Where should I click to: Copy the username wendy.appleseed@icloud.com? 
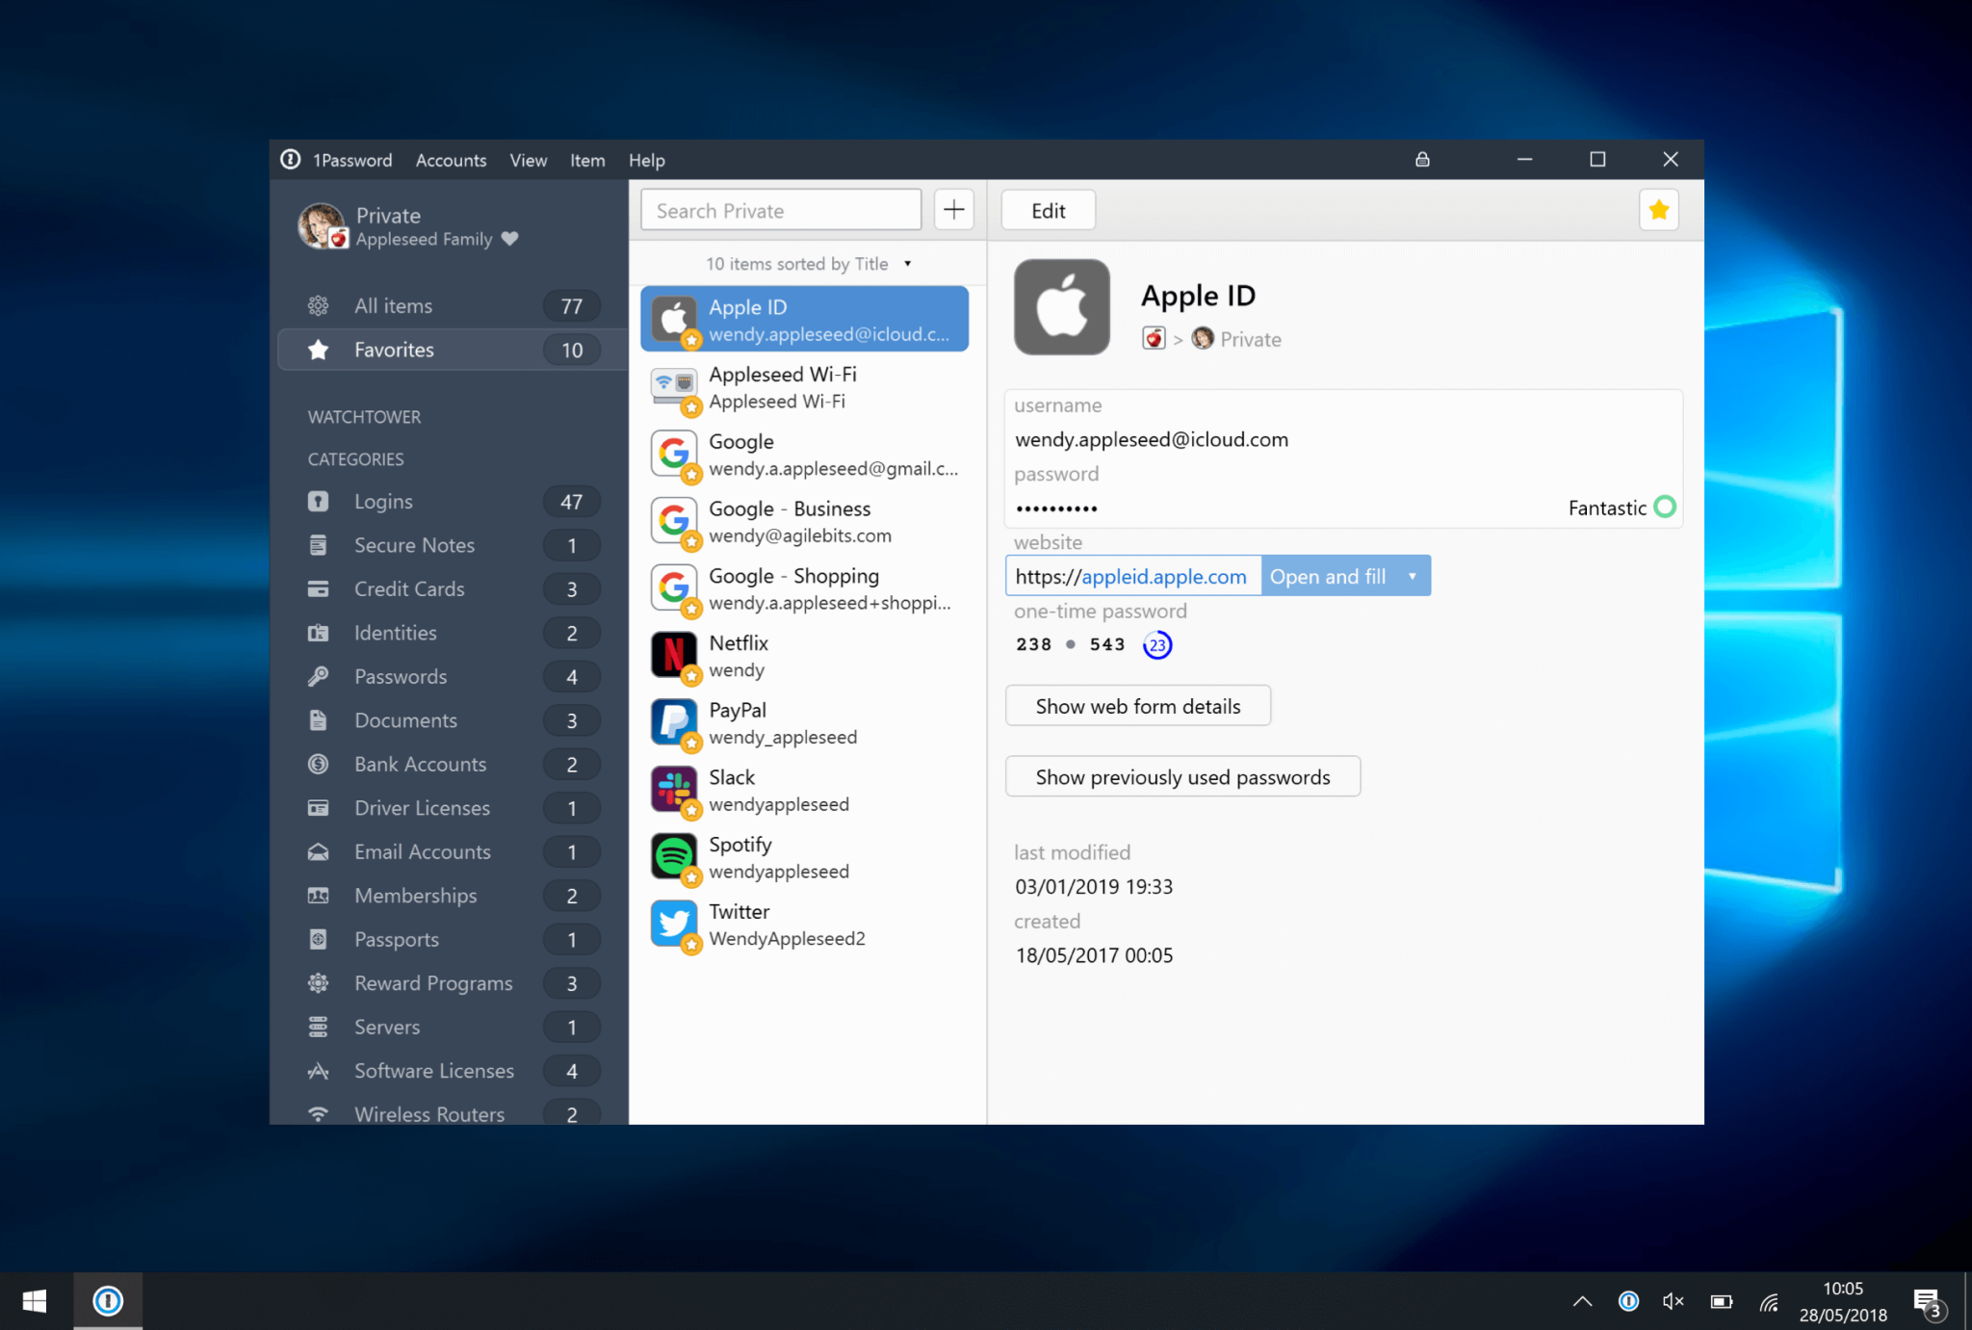pyautogui.click(x=1152, y=439)
